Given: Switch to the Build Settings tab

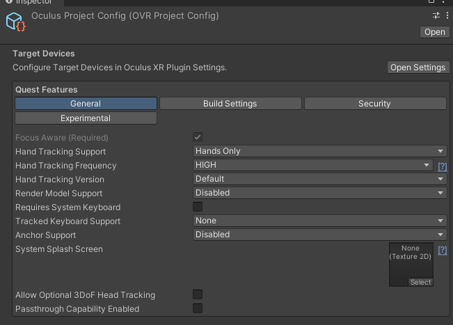Looking at the screenshot, I should [230, 104].
